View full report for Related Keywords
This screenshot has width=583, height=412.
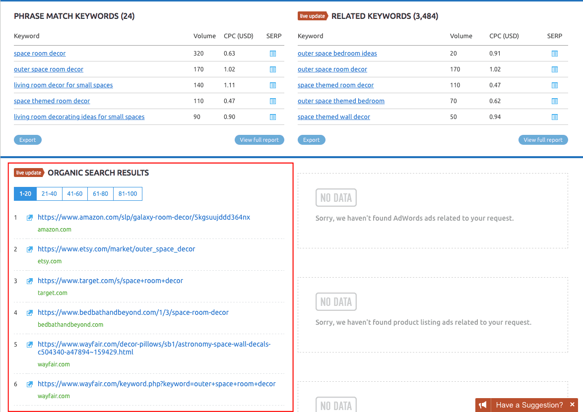point(543,139)
